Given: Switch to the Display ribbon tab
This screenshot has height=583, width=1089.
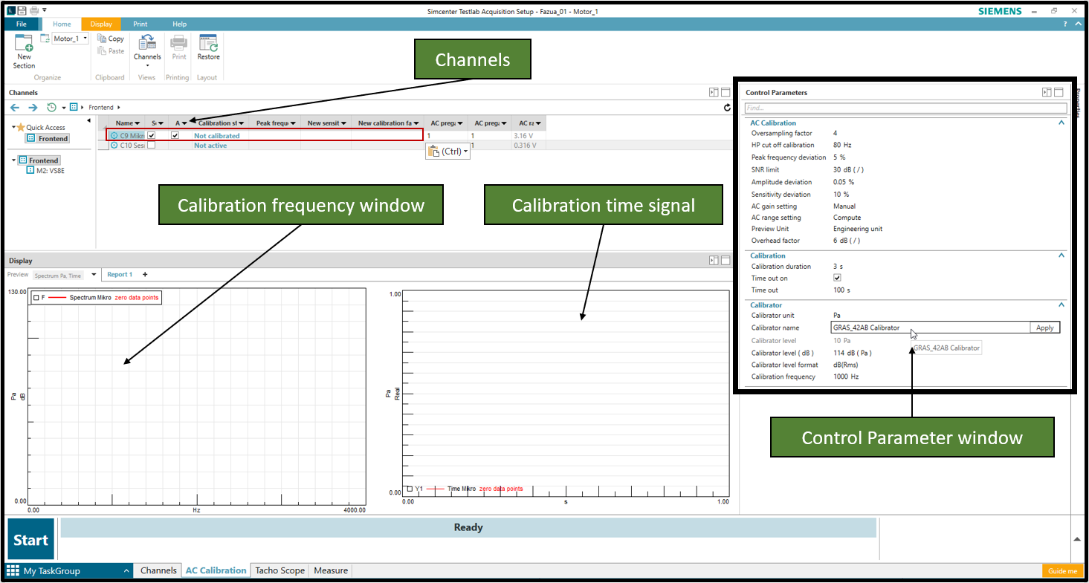Looking at the screenshot, I should coord(101,24).
